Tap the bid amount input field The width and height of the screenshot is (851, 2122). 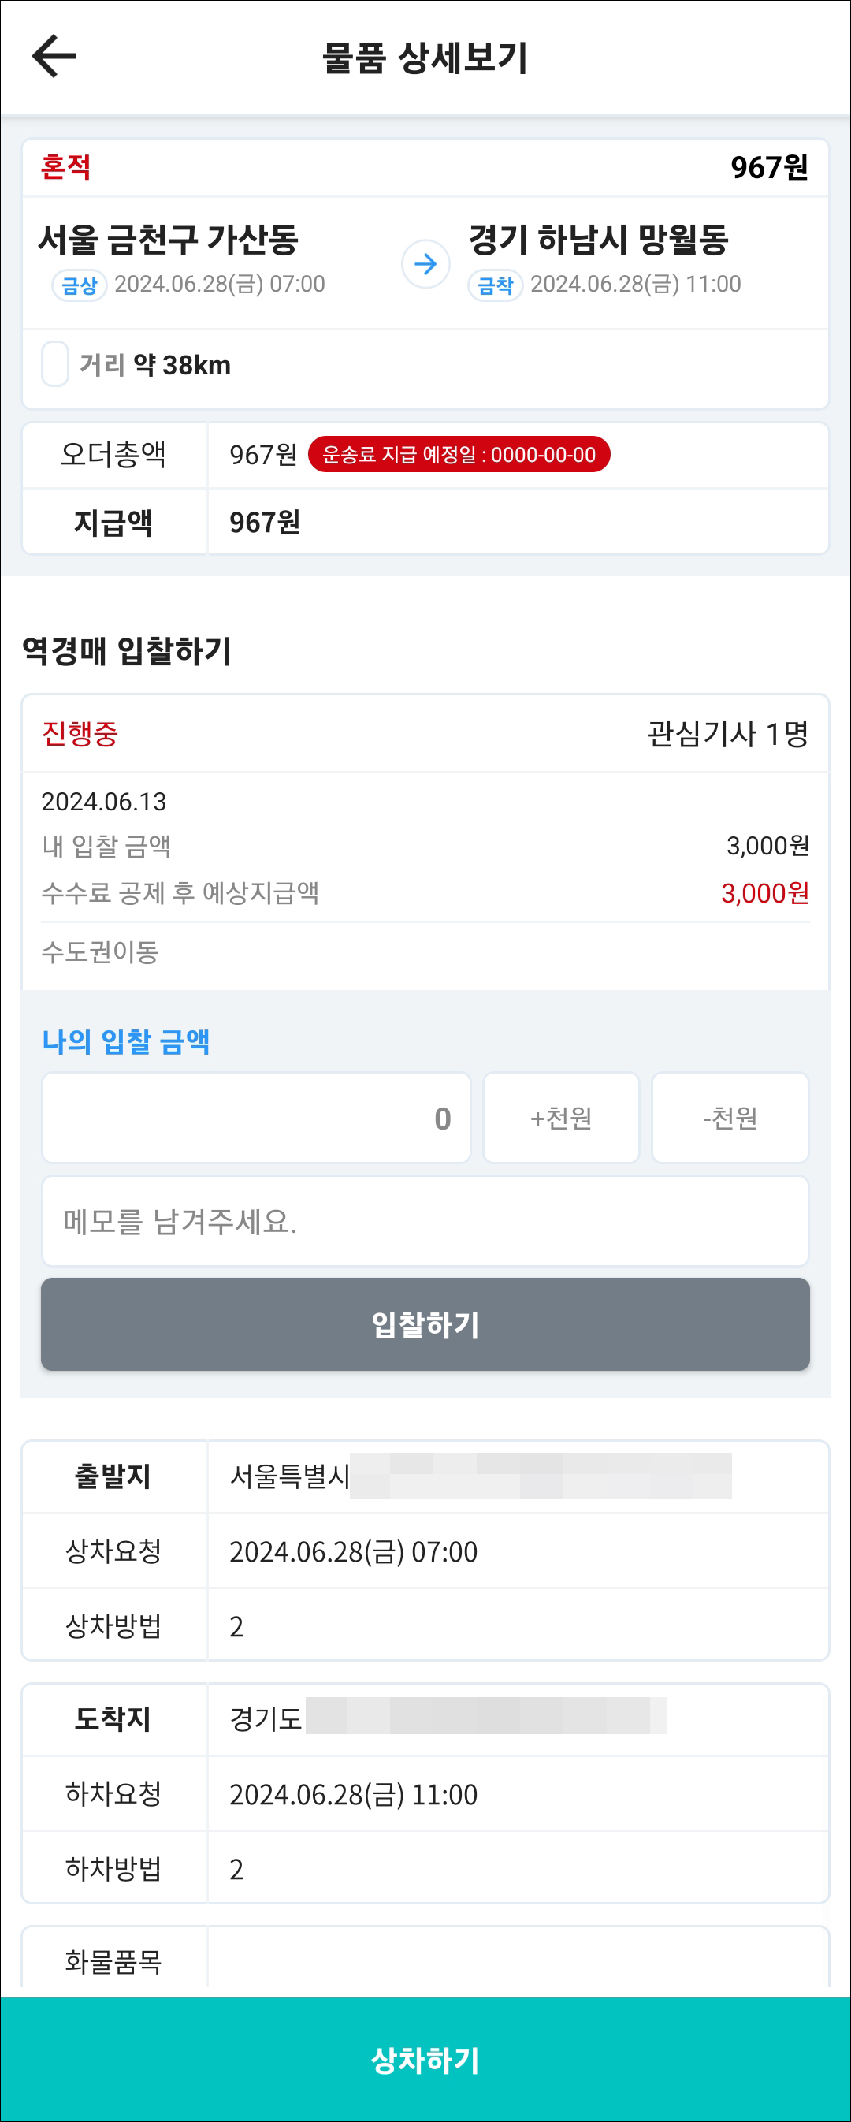(x=256, y=1118)
